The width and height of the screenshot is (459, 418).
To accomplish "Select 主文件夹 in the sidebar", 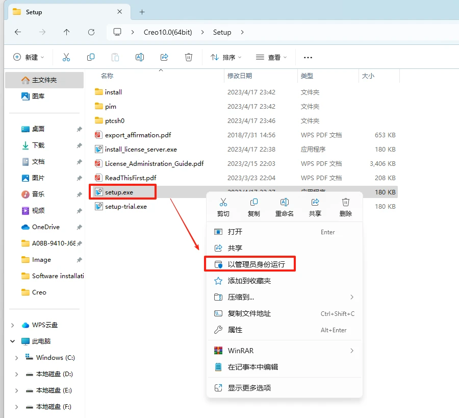I will pos(44,80).
